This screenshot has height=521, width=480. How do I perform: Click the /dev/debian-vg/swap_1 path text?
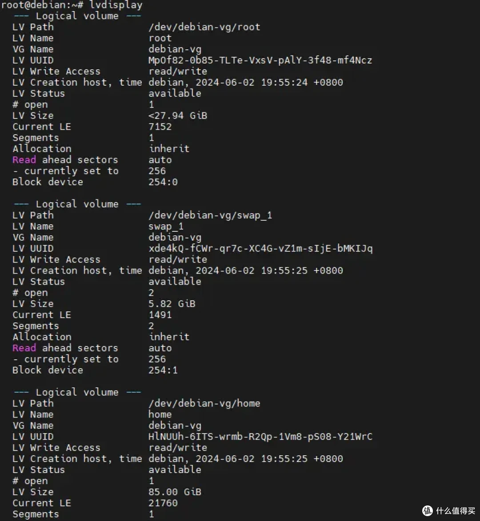click(210, 215)
